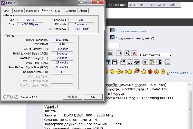Open Цвет текста color dropdown
Screen dimensions: 193x129
click(x=156, y=55)
